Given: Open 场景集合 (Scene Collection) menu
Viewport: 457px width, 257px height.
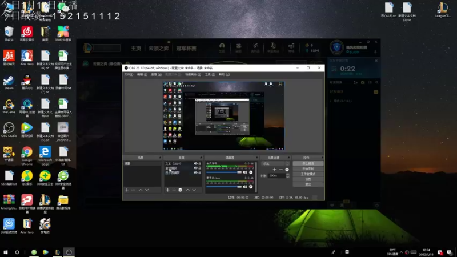Looking at the screenshot, I should point(193,75).
